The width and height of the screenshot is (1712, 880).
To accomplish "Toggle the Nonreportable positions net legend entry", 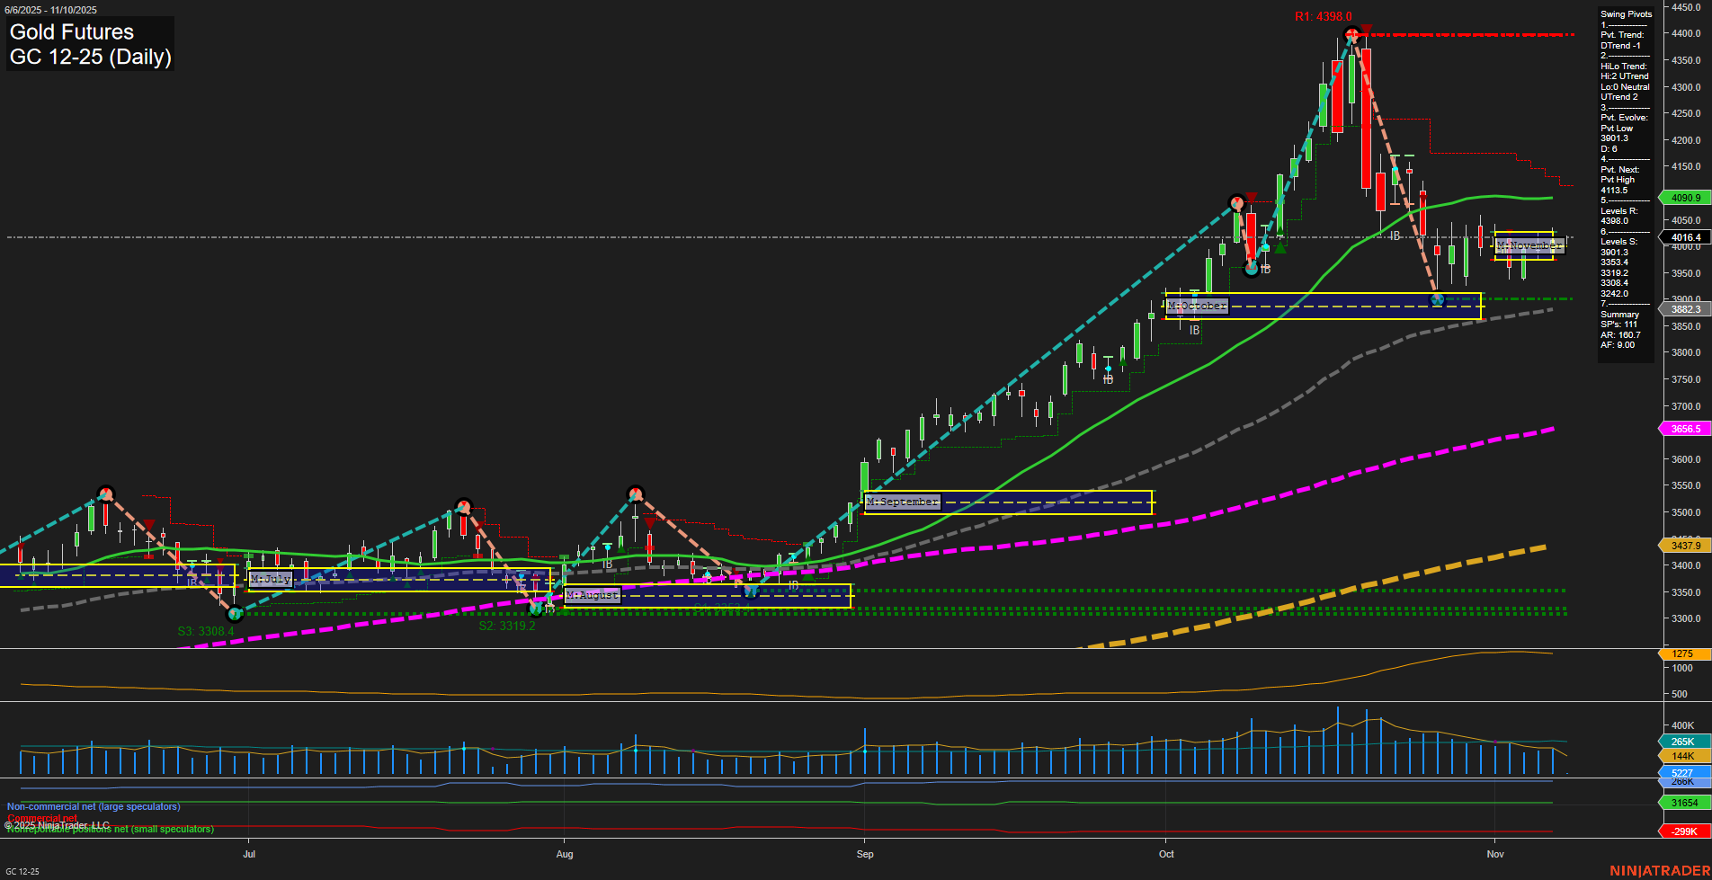I will pos(108,829).
